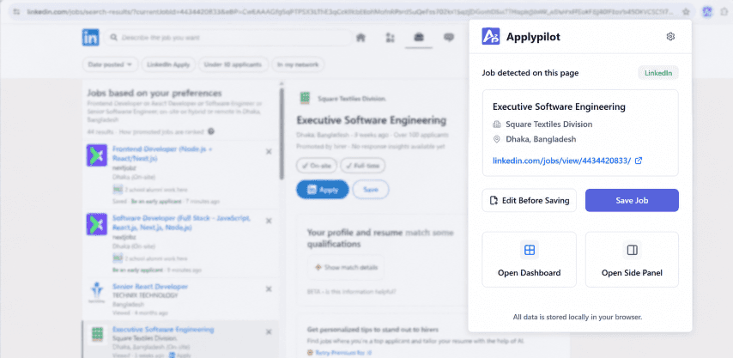Toggle the In my network filter
Image resolution: width=733 pixels, height=358 pixels.
pyautogui.click(x=298, y=64)
